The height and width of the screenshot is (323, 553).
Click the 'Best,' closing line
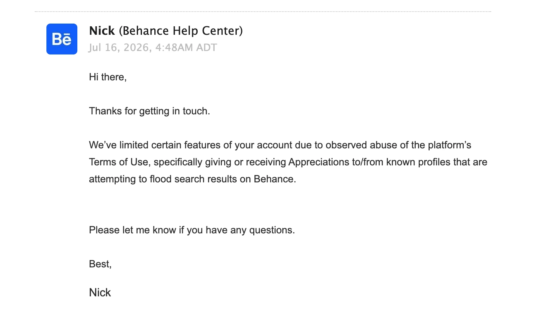(x=100, y=264)
